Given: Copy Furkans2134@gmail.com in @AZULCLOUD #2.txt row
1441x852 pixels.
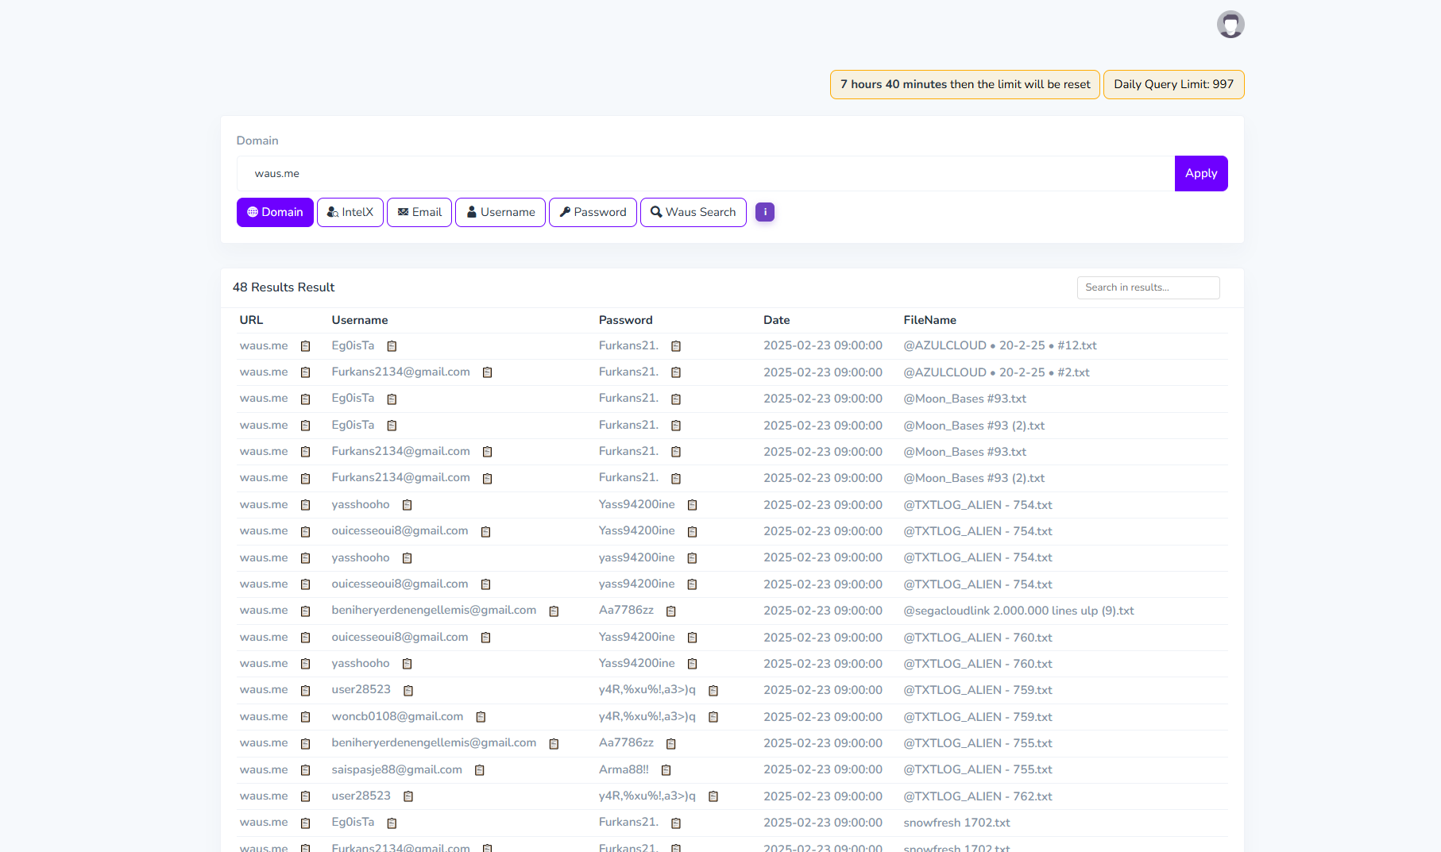Looking at the screenshot, I should point(488,372).
